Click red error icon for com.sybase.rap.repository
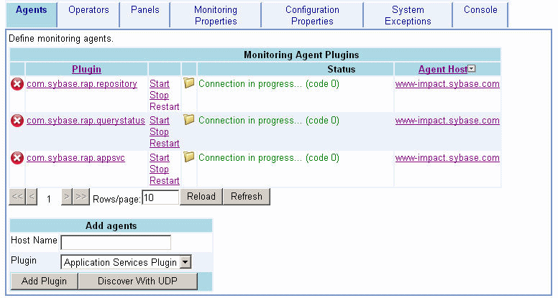The image size is (558, 298). click(17, 84)
